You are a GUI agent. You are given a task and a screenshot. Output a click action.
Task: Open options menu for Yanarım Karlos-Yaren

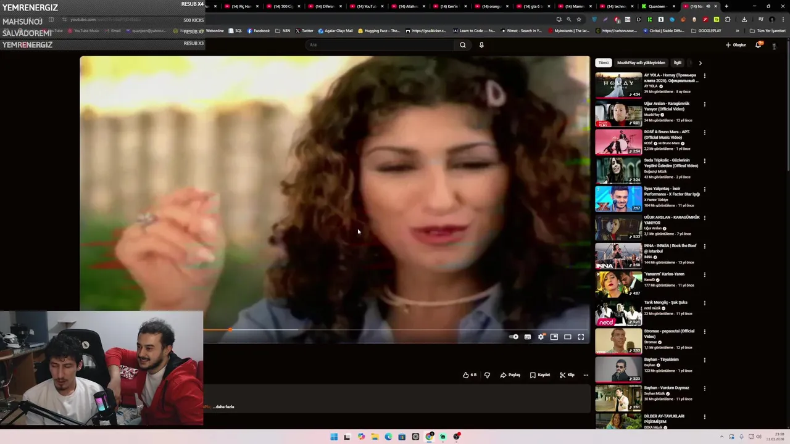tap(704, 274)
